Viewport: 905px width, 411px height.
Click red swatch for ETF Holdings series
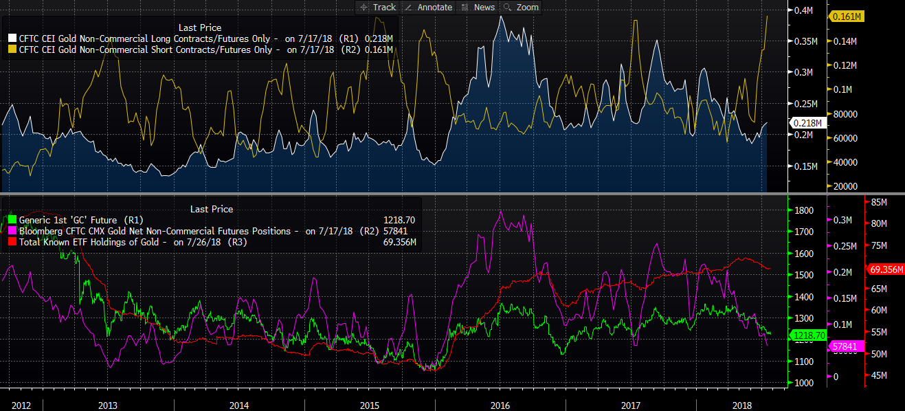pyautogui.click(x=12, y=242)
